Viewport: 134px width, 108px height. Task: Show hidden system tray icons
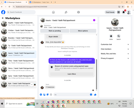[x=117, y=104]
